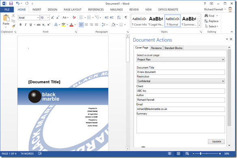Toggle underline formatting
This screenshot has height=158, width=237.
pyautogui.click(x=31, y=25)
